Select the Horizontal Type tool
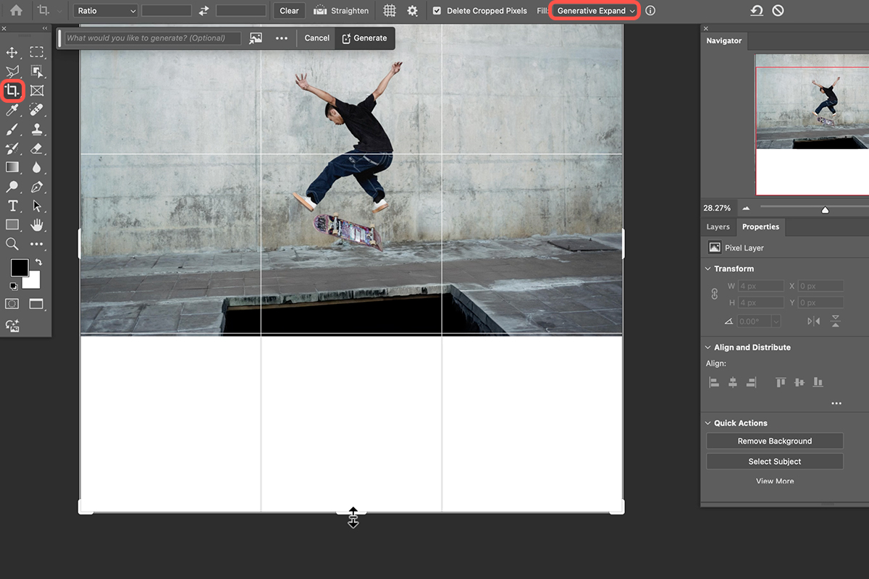This screenshot has height=579, width=869. point(14,206)
